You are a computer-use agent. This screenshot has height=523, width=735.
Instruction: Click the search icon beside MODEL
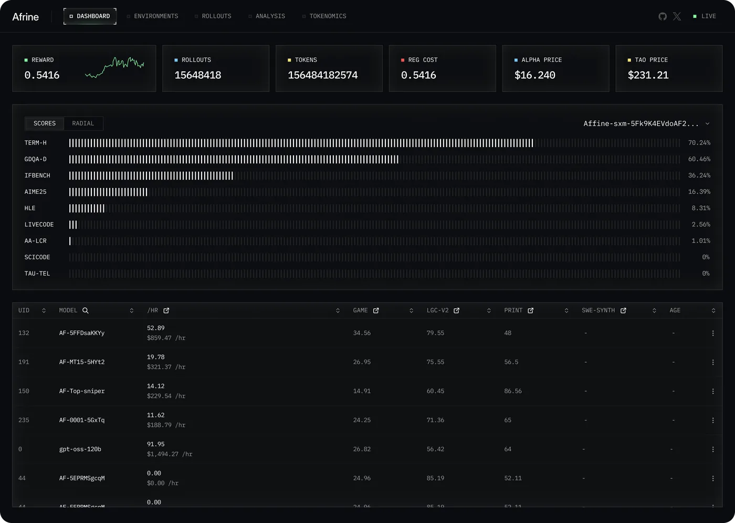click(86, 311)
